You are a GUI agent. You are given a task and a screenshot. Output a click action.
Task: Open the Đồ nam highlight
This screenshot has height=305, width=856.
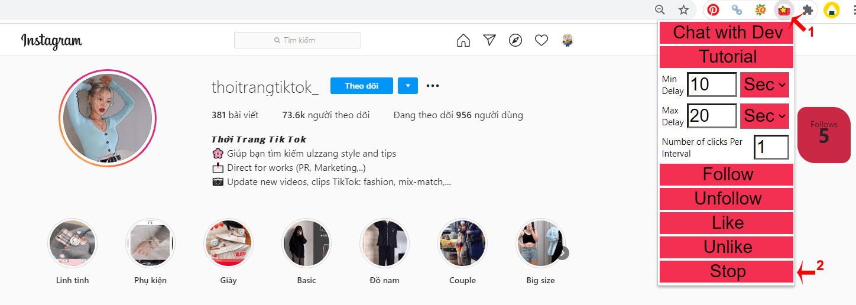tap(384, 244)
